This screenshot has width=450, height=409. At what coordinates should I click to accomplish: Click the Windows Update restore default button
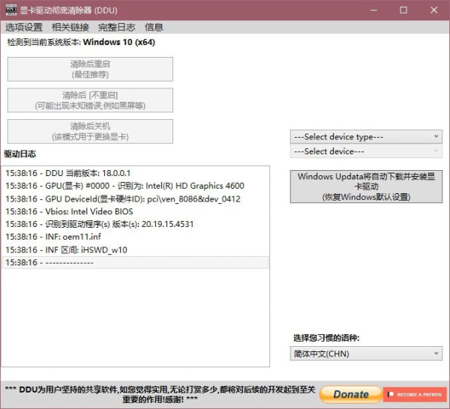[x=366, y=187]
